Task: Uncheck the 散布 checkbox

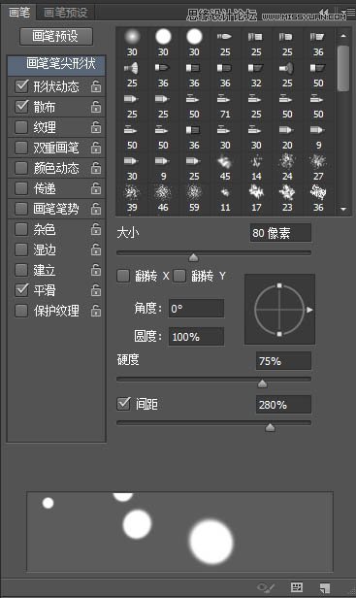Action: pos(21,107)
